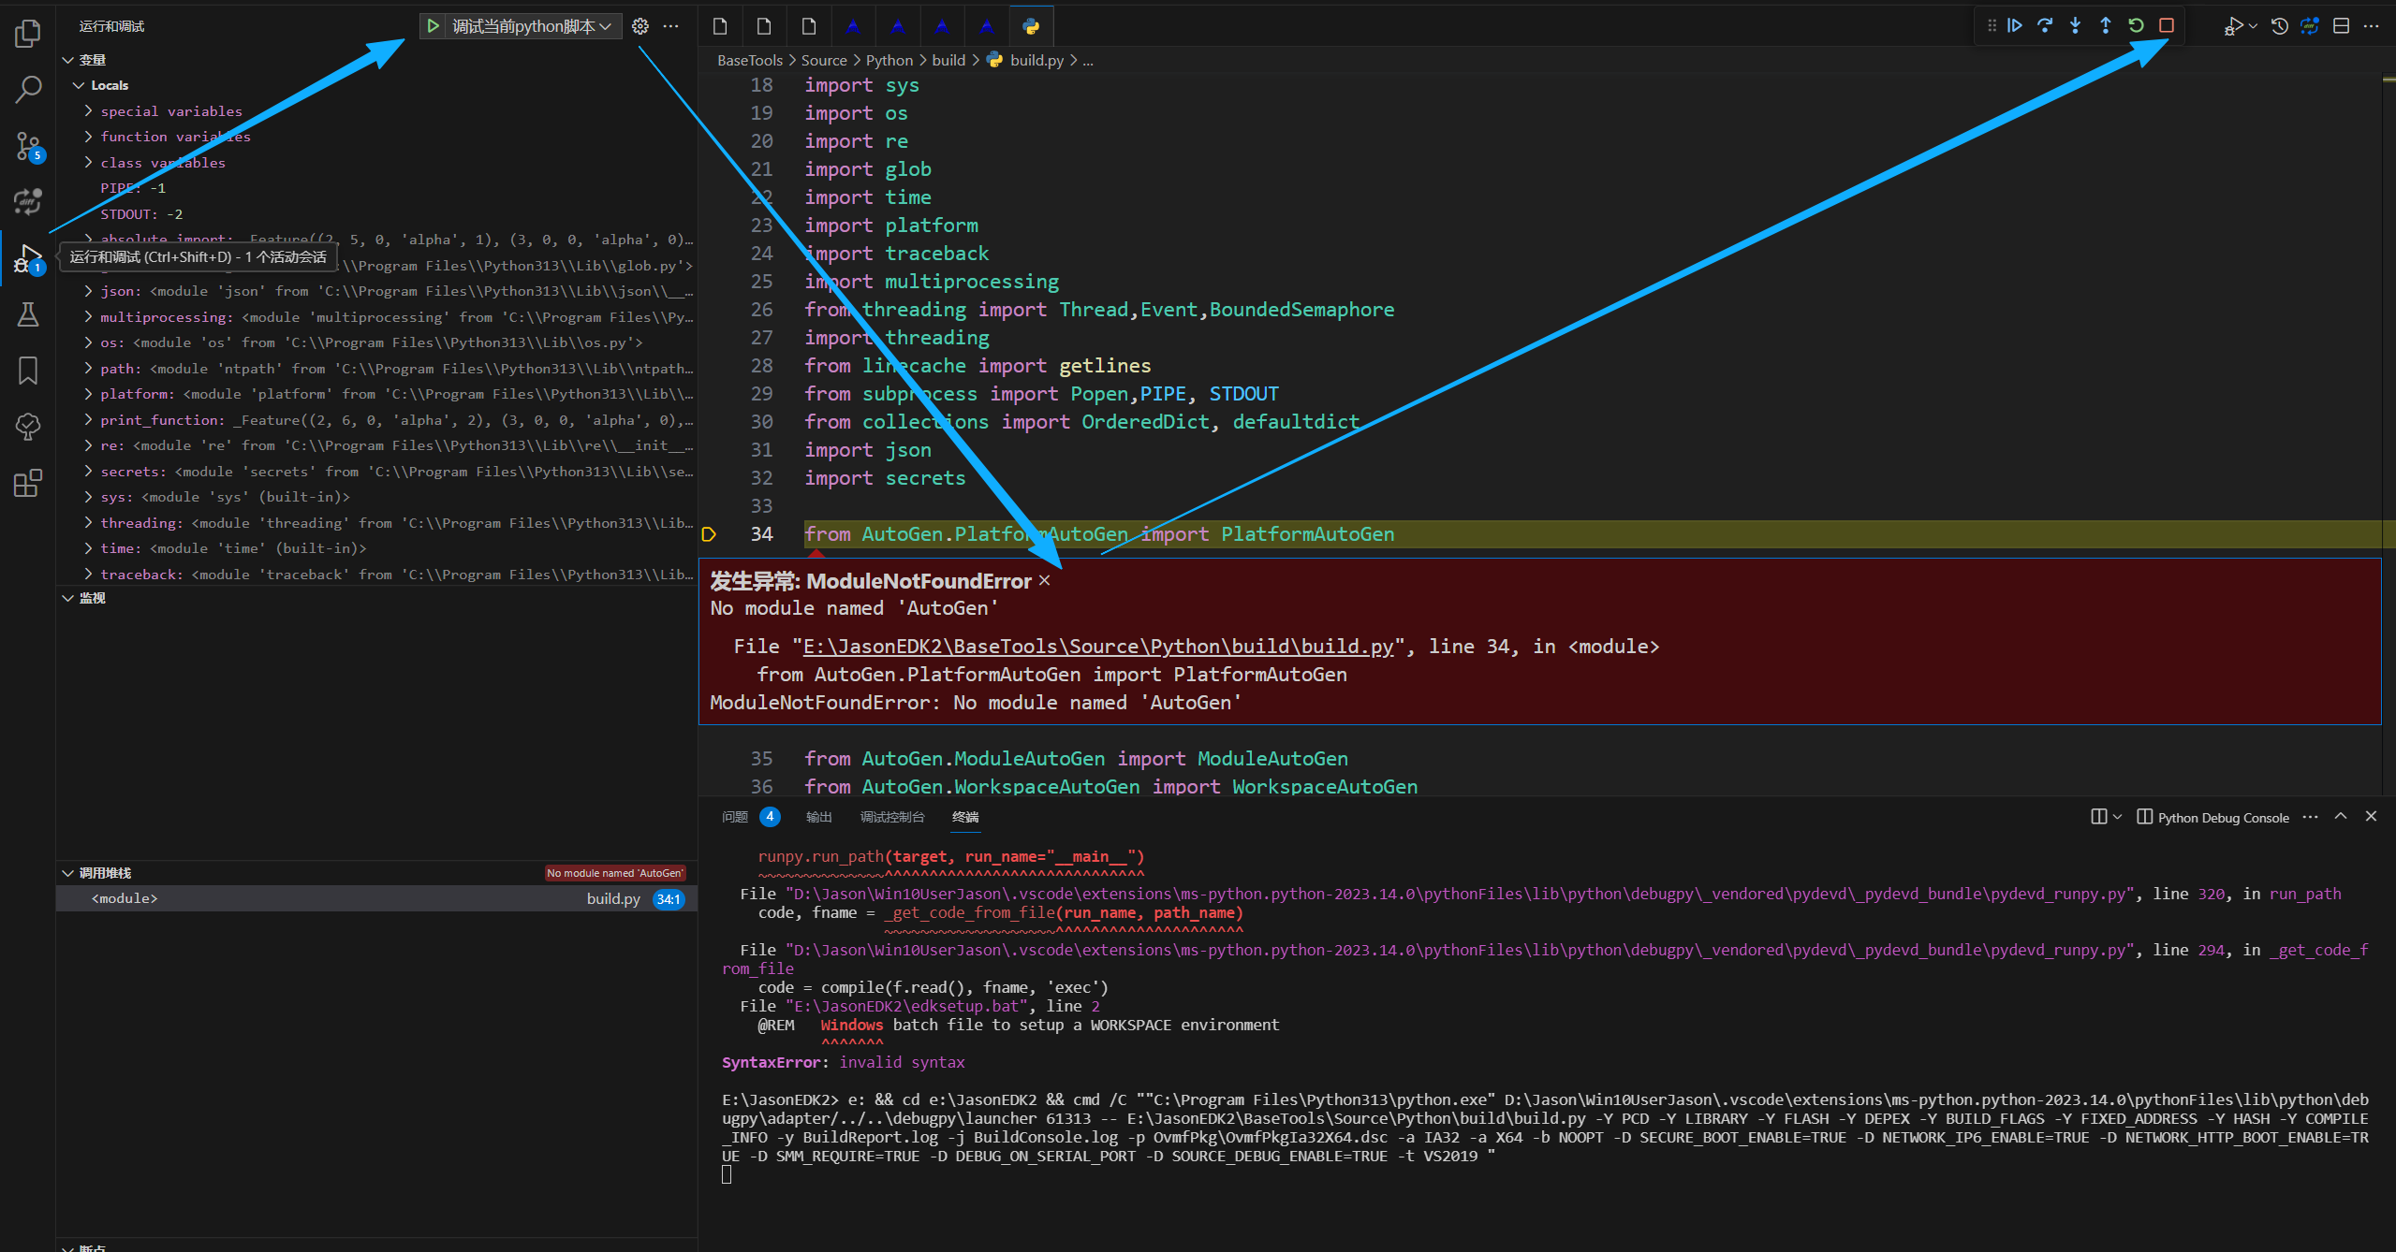Switch to the 输出 output tab
The width and height of the screenshot is (2396, 1252).
(x=819, y=817)
